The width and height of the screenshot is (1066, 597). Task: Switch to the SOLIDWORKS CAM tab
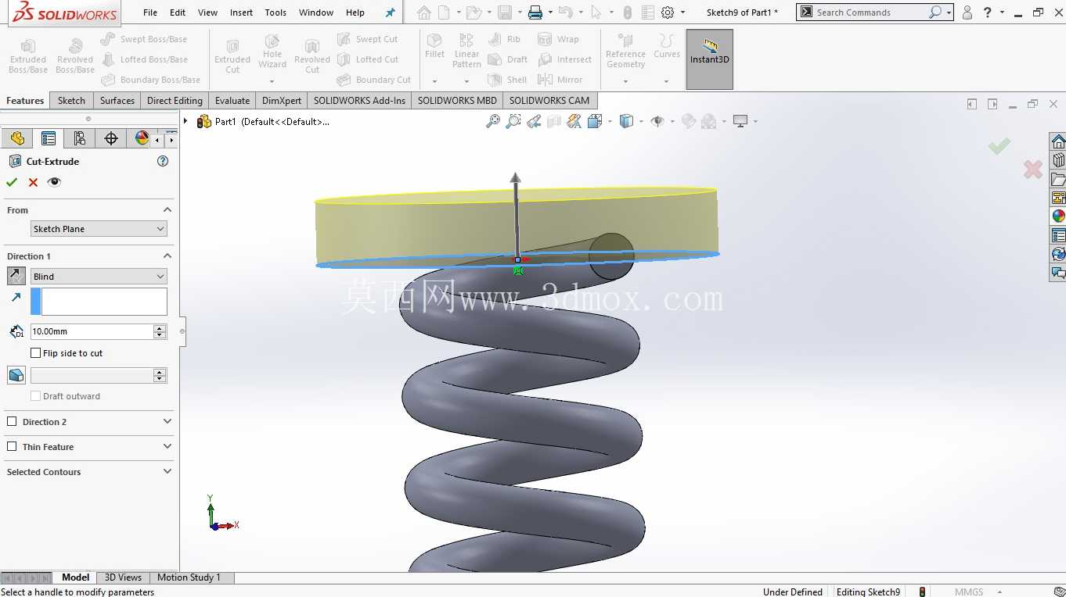pyautogui.click(x=549, y=101)
